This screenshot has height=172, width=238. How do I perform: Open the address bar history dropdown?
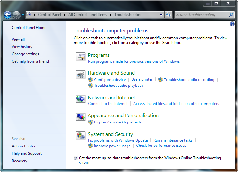(x=161, y=15)
